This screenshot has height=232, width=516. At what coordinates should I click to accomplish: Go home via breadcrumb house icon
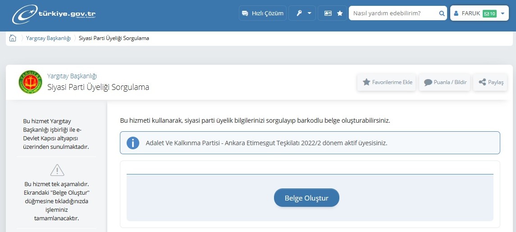pyautogui.click(x=13, y=38)
